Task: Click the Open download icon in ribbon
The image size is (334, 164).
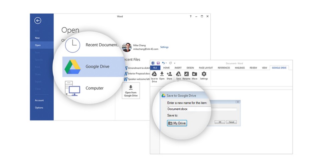Action: tap(162, 74)
